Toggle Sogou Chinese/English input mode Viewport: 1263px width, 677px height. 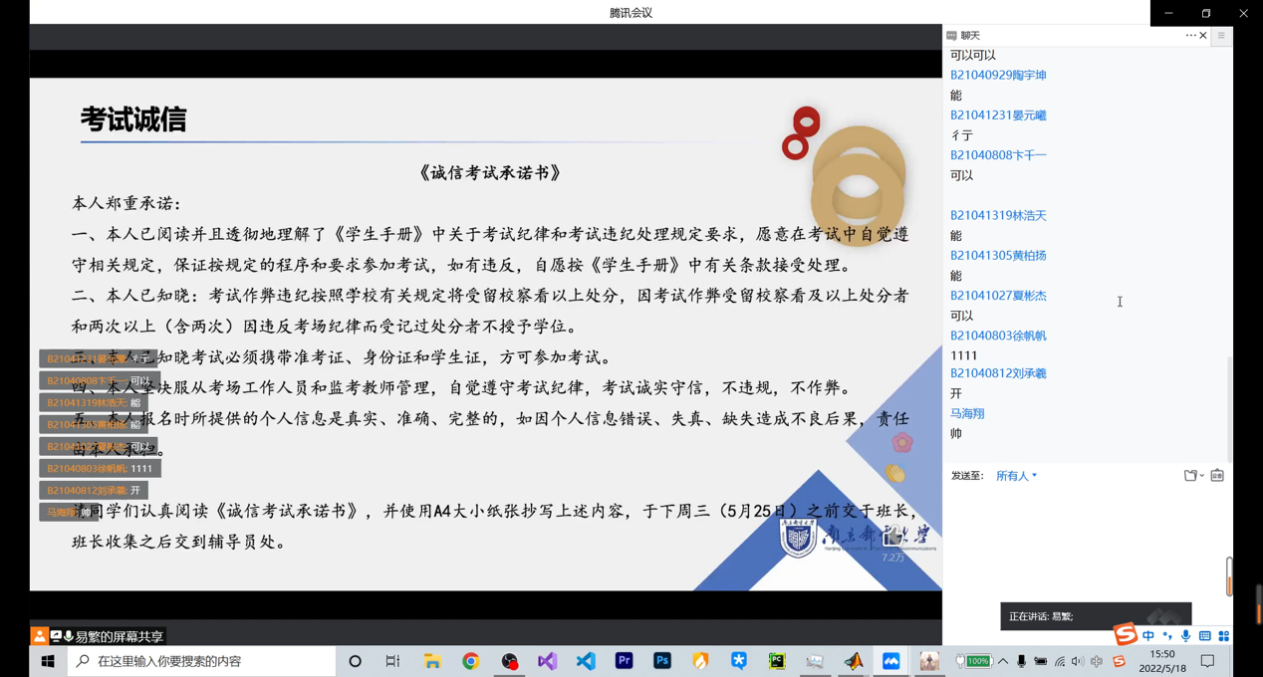1148,635
